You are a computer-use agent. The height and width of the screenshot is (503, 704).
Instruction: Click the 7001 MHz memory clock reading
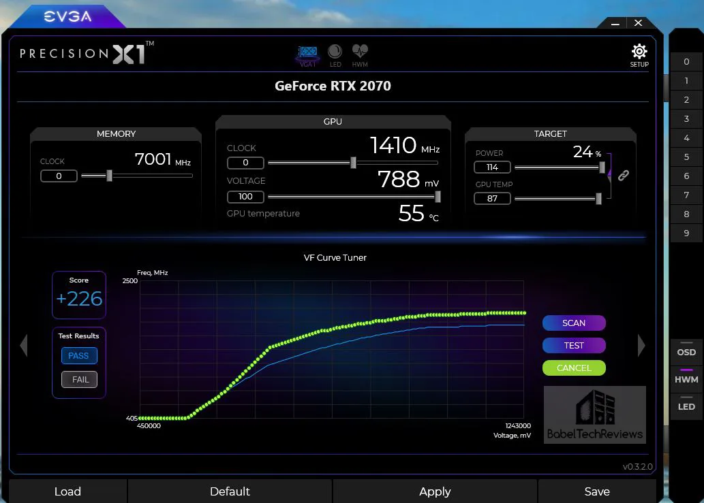pyautogui.click(x=163, y=159)
